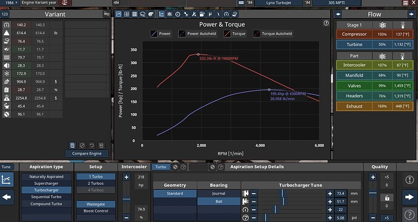Click the wrench tools graph icon
This screenshot has height=222, width=418.
(194, 14)
